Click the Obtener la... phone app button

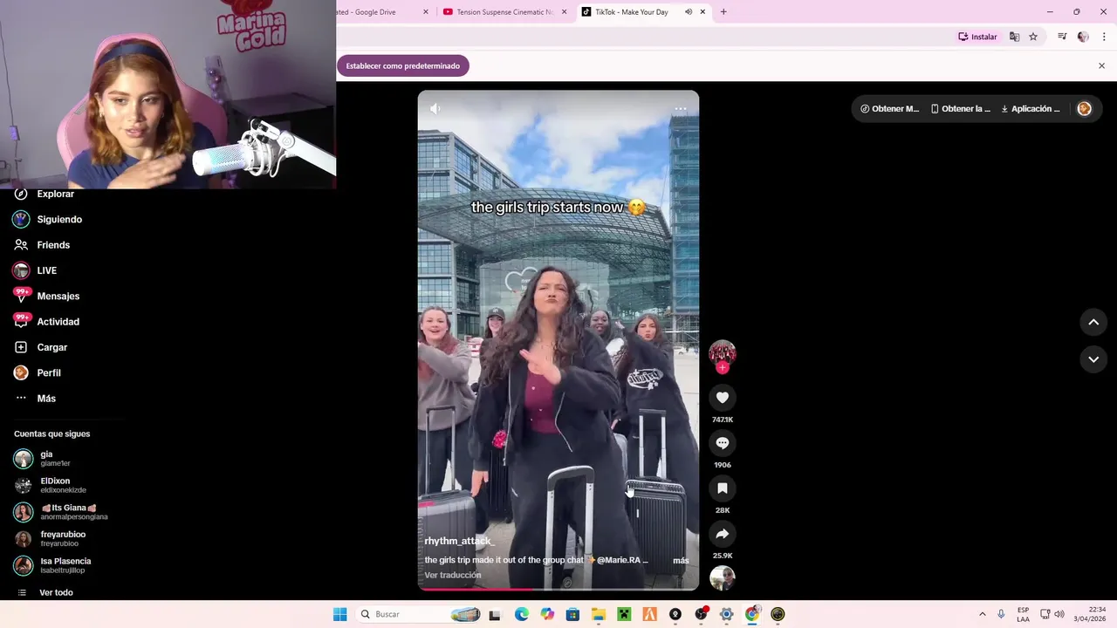961,109
